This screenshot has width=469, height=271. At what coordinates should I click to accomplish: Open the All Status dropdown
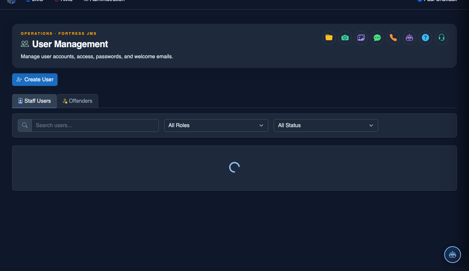tap(326, 125)
